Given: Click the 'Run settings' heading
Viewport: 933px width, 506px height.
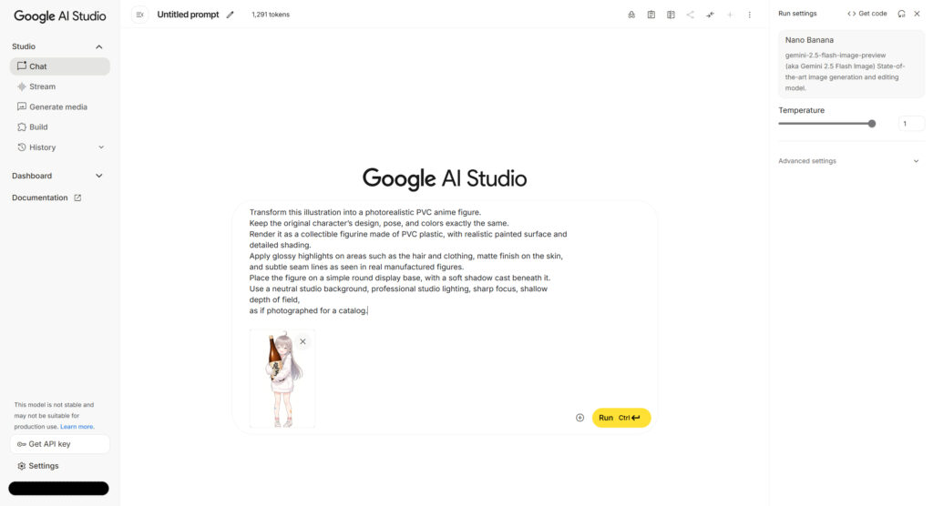Looking at the screenshot, I should click(x=797, y=14).
